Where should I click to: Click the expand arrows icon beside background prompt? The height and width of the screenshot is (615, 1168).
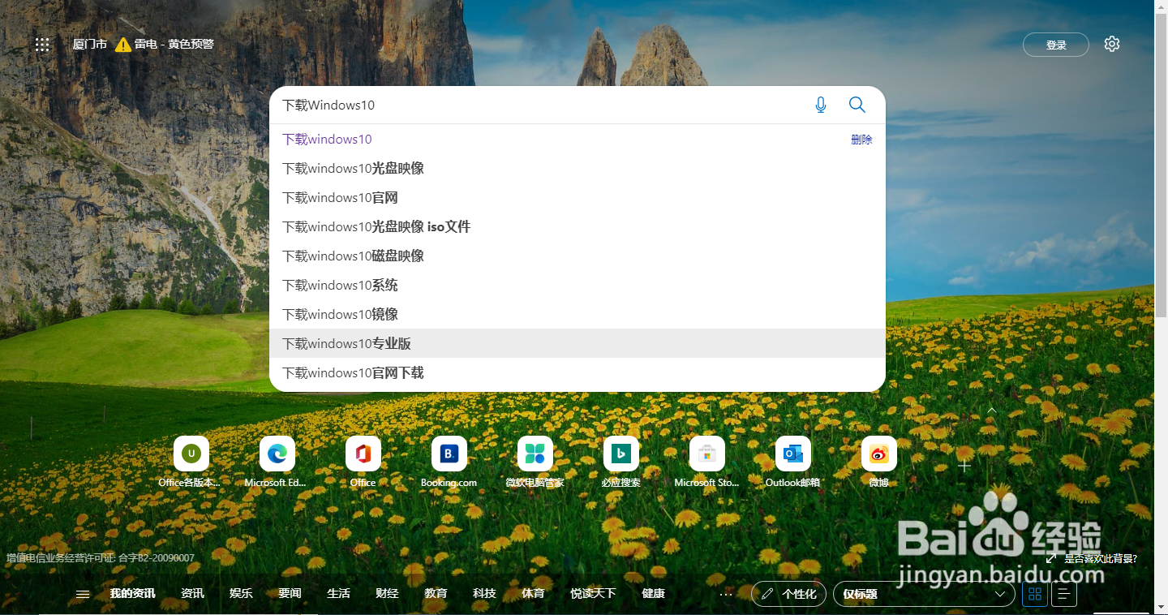(x=1051, y=559)
